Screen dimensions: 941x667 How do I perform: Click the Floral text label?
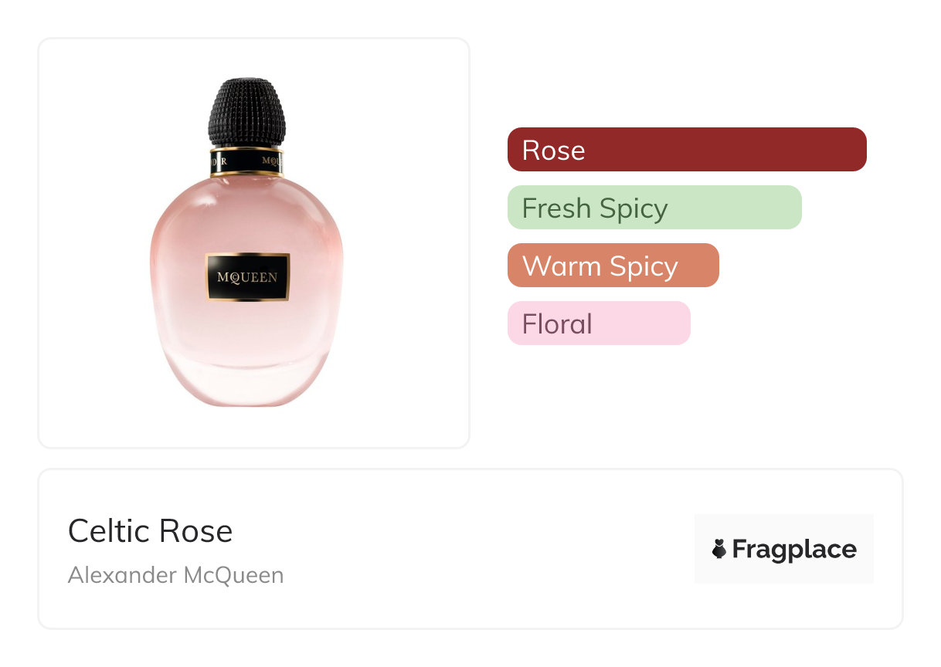[557, 323]
